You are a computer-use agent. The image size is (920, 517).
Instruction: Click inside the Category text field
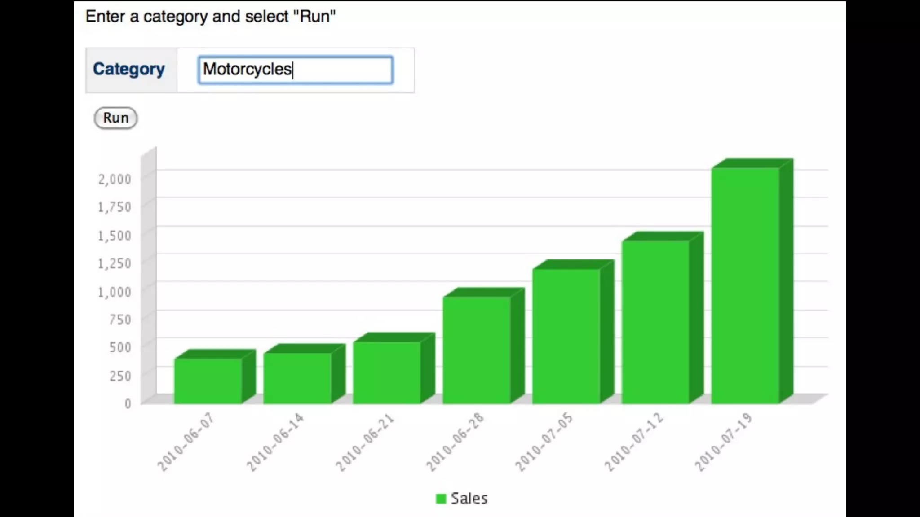click(x=295, y=70)
